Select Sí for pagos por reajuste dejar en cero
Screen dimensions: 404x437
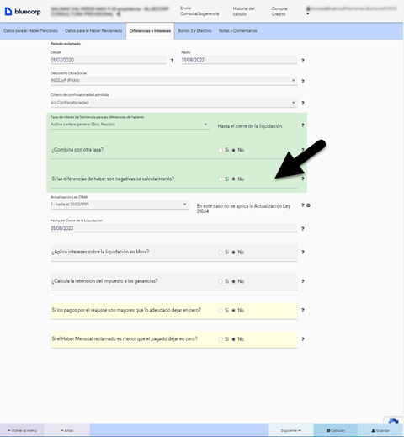click(x=221, y=311)
